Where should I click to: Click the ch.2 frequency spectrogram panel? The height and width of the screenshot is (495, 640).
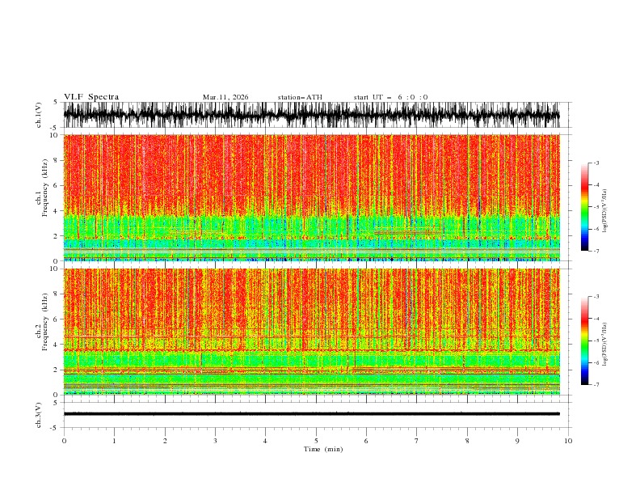[x=311, y=332]
